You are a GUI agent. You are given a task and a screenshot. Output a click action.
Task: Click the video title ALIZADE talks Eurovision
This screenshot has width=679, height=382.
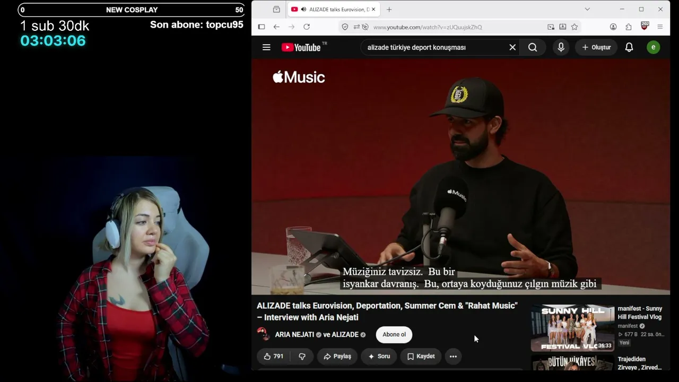point(387,311)
